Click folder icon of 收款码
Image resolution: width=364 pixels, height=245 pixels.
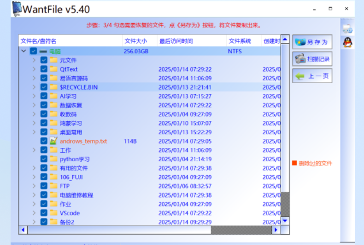pyautogui.click(x=53, y=114)
